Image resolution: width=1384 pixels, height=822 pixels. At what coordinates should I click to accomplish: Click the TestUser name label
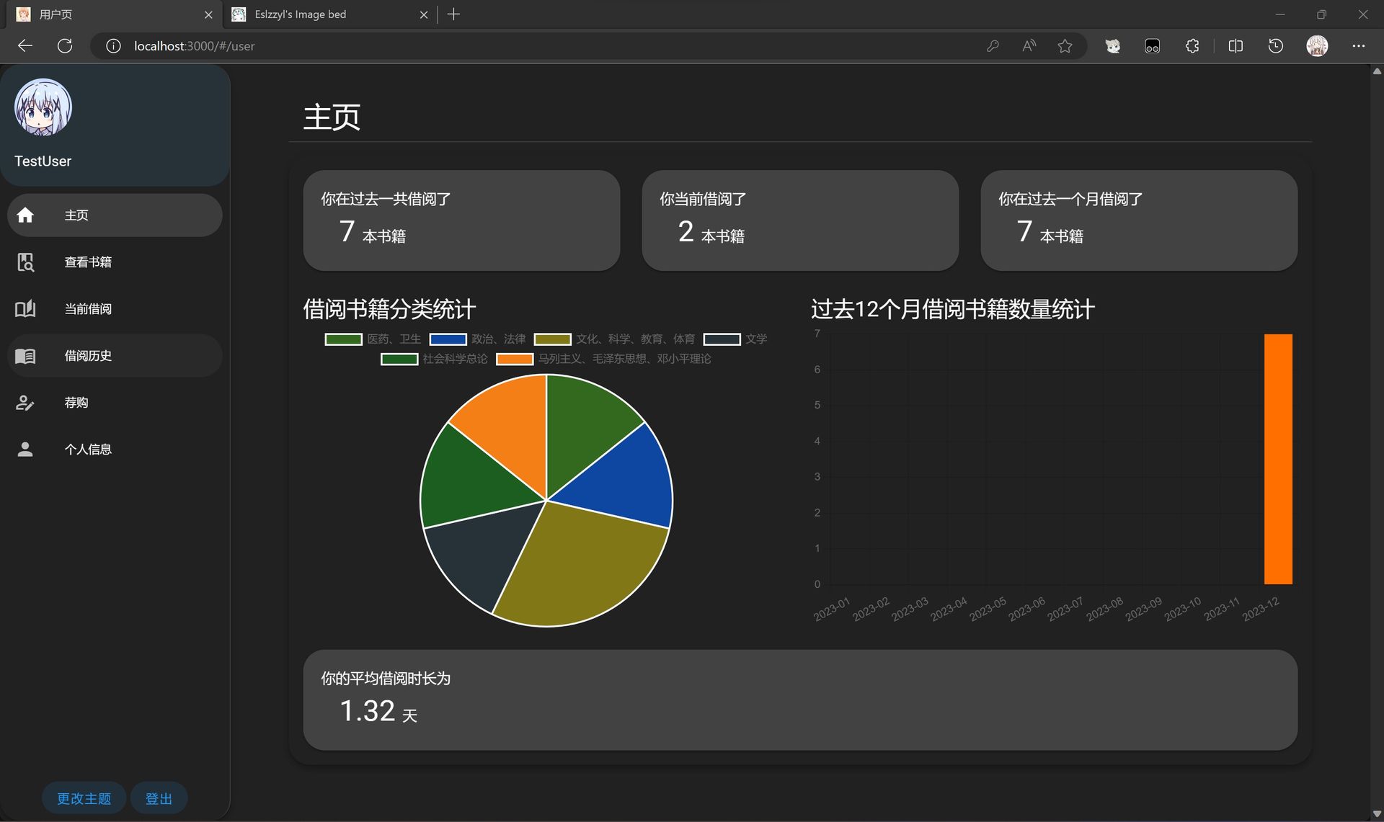(43, 161)
